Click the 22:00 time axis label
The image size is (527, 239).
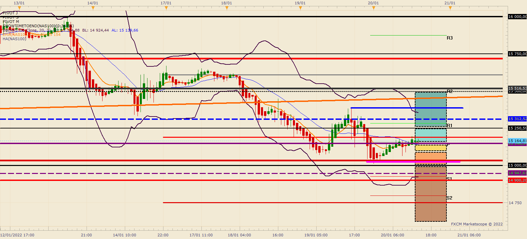point(163,235)
